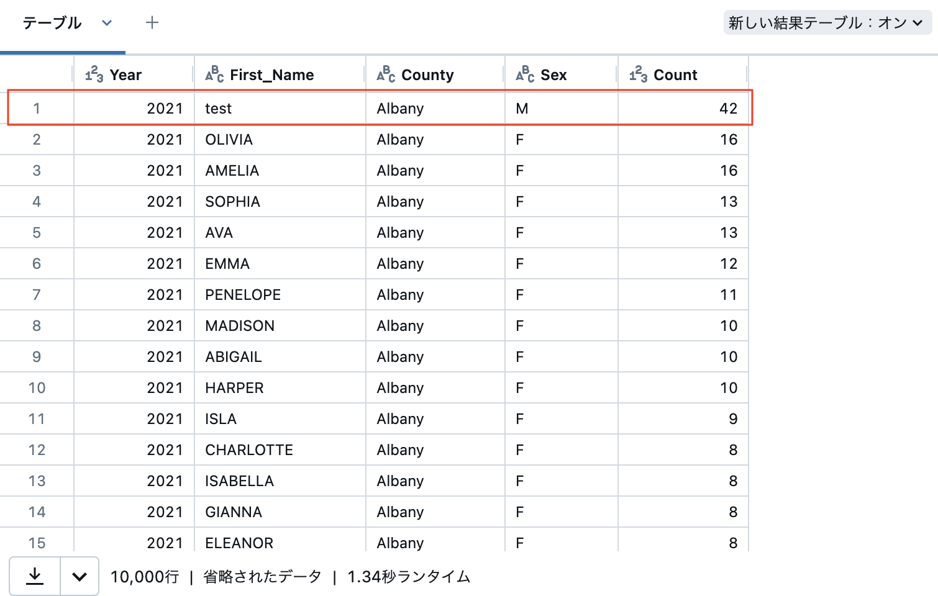Select the OLIVIA name cell
Screen dimensions: 938x596
click(x=280, y=139)
